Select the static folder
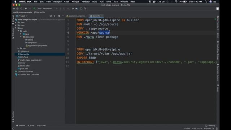Screen dimensions: 231x130 pos(30,40)
